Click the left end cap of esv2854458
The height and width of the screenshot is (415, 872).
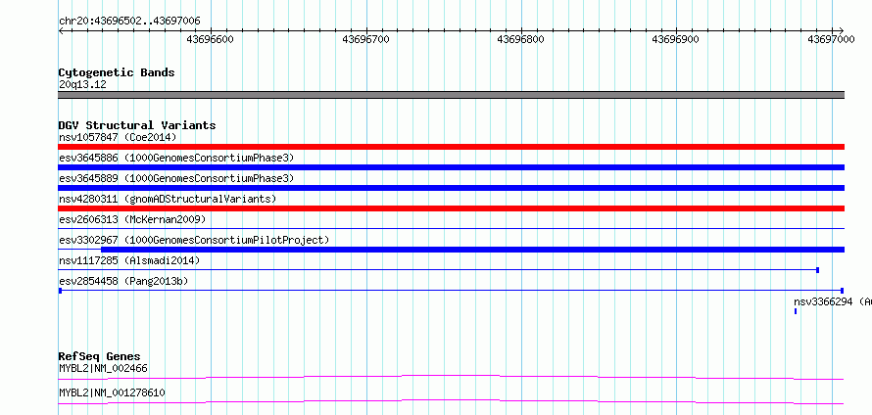[x=60, y=291]
